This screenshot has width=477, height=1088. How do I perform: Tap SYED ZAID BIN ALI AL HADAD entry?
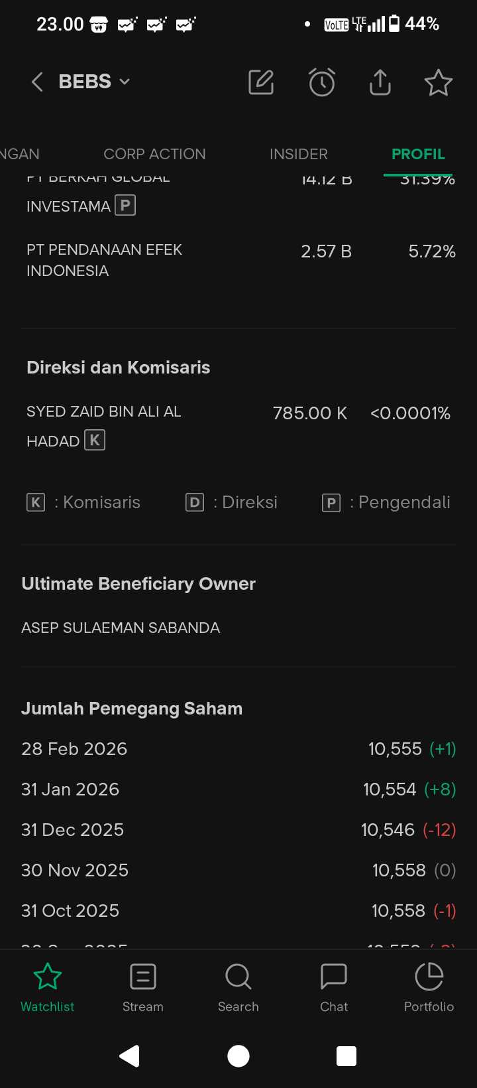point(104,426)
